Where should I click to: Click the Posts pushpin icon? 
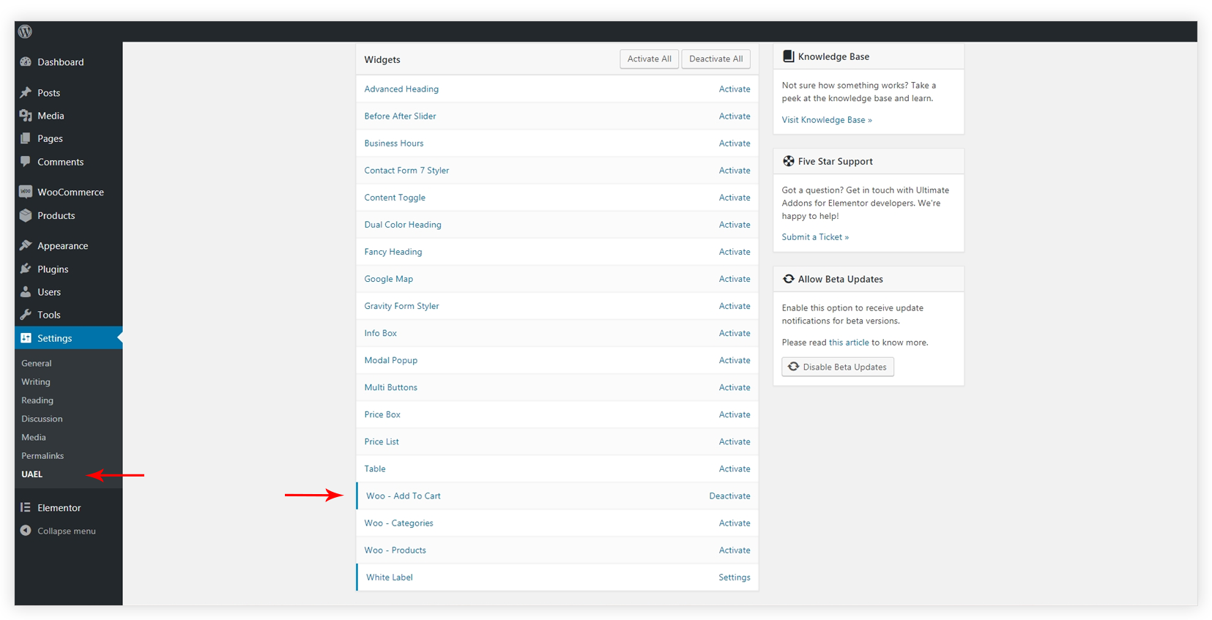(26, 93)
